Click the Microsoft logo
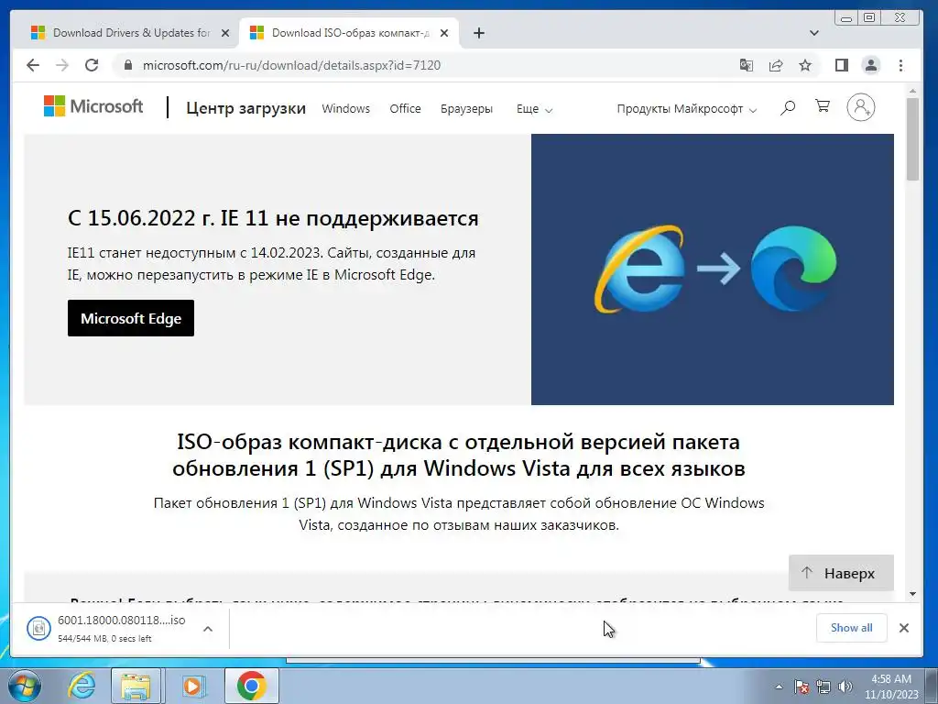 click(93, 106)
